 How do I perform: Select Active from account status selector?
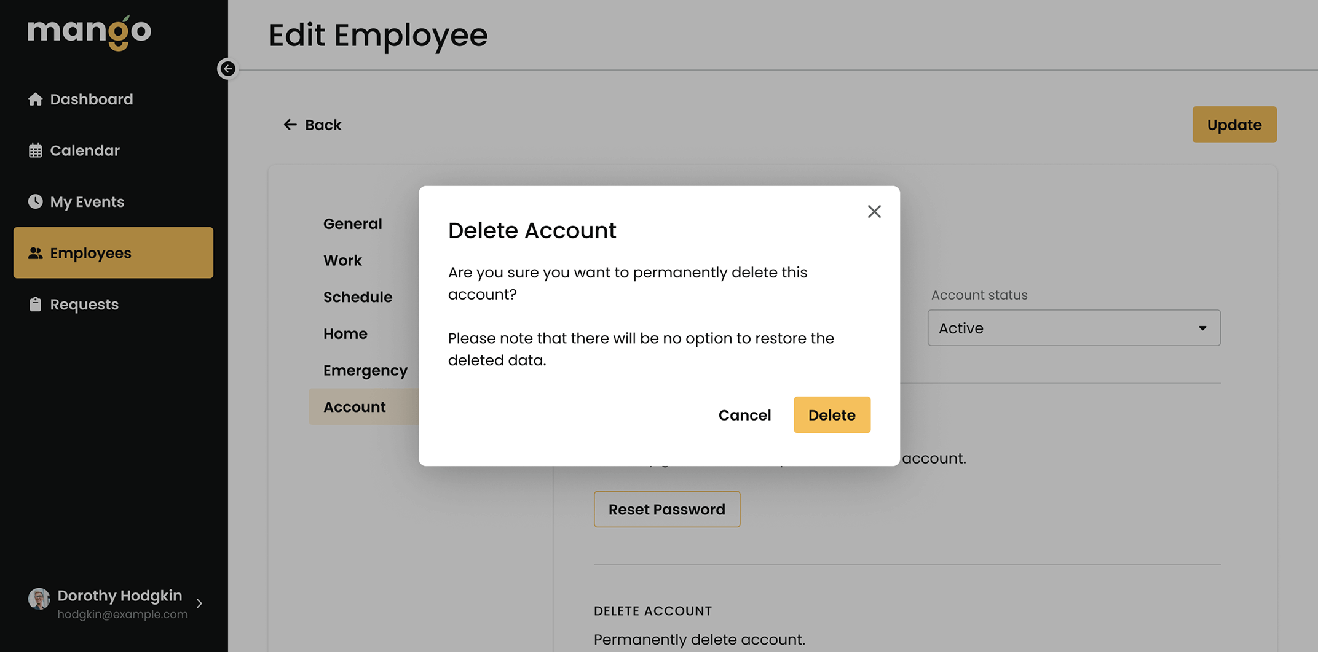pyautogui.click(x=1073, y=328)
